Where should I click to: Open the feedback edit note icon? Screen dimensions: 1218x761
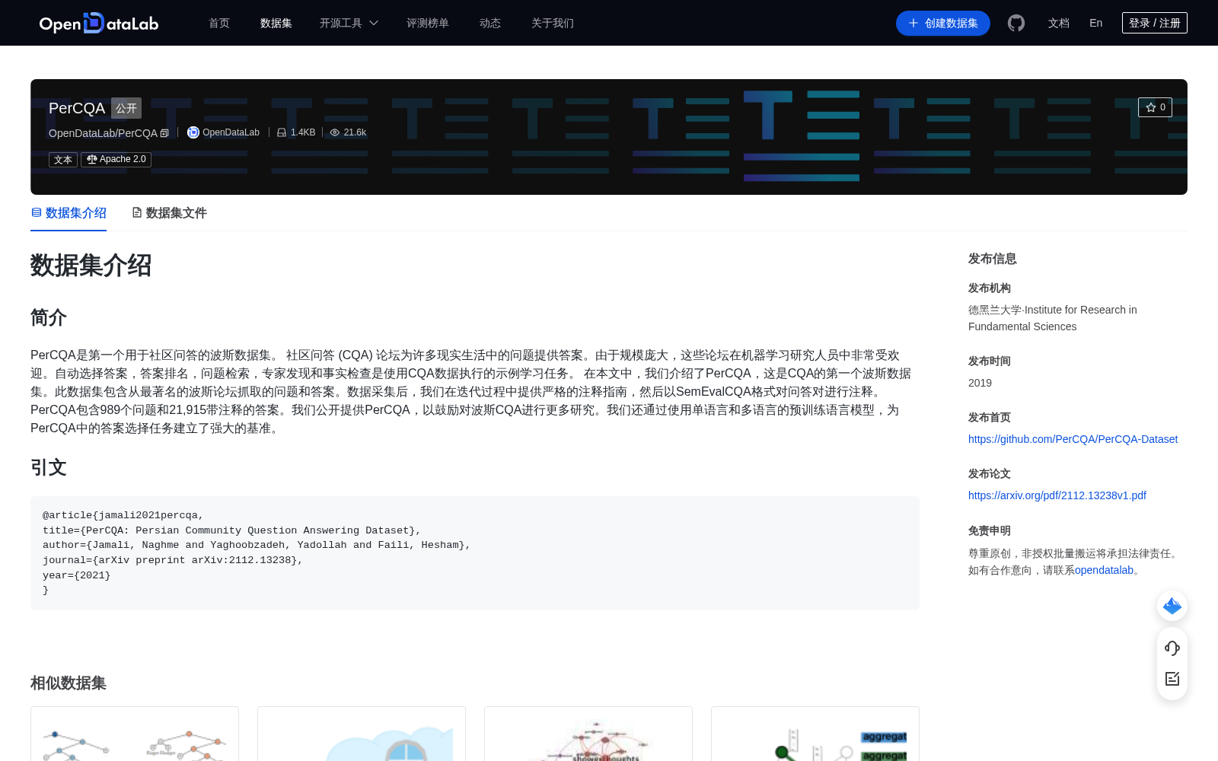(x=1172, y=679)
